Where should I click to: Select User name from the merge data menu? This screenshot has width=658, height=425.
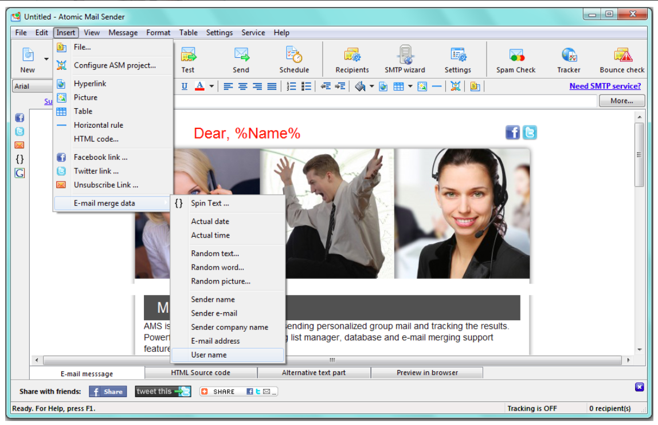[x=209, y=355]
